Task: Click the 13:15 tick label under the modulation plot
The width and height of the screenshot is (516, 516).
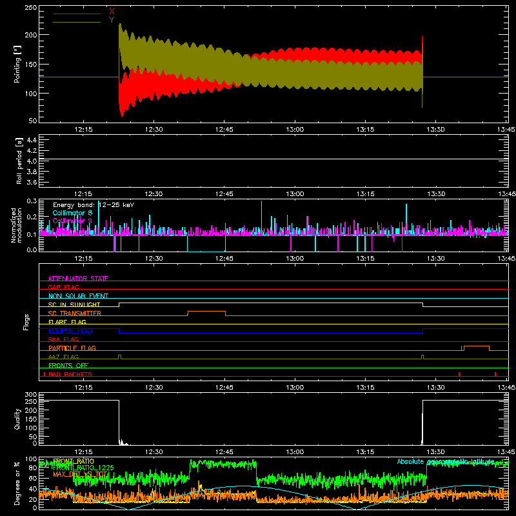Action: tap(365, 259)
